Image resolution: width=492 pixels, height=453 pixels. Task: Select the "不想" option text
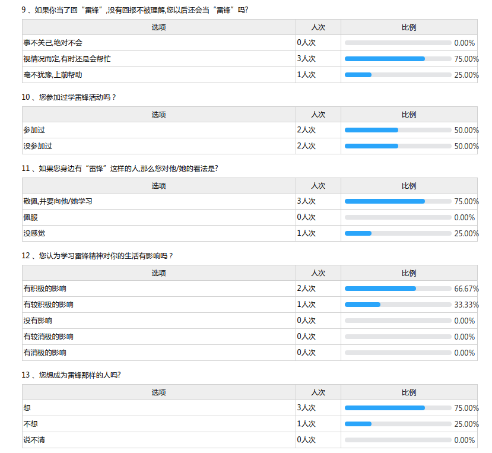(30, 424)
